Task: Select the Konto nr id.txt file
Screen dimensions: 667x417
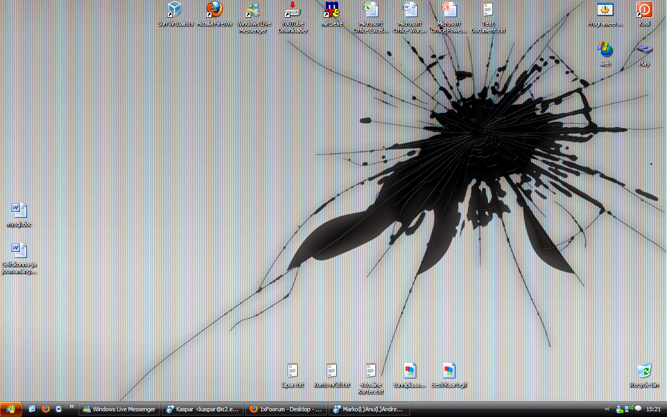Action: coord(332,372)
